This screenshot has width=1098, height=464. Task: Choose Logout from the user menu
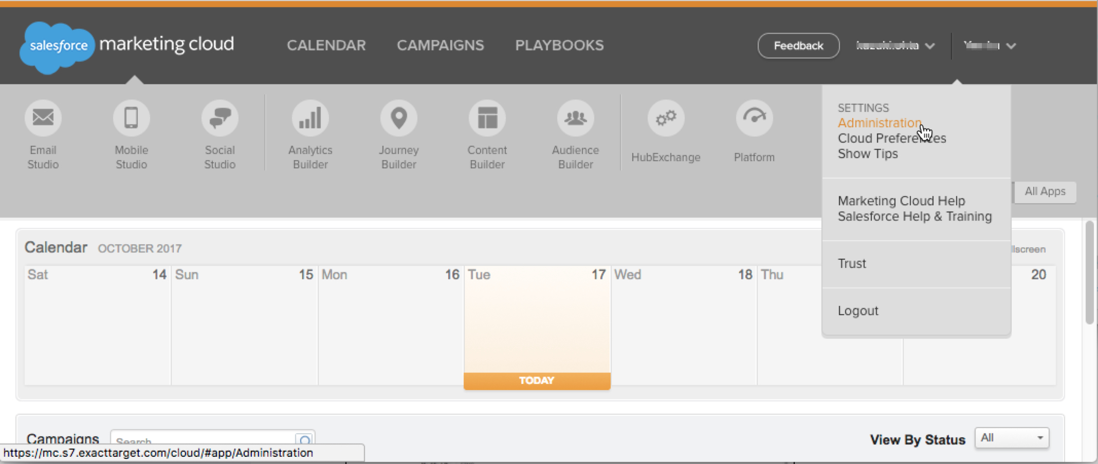[x=858, y=311]
